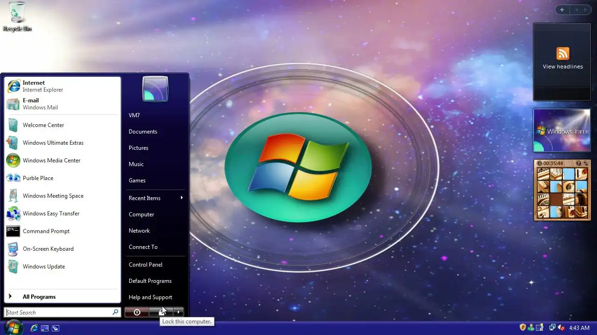Open the VM7 user folder
Viewport: 597px width, 335px height.
(155, 115)
